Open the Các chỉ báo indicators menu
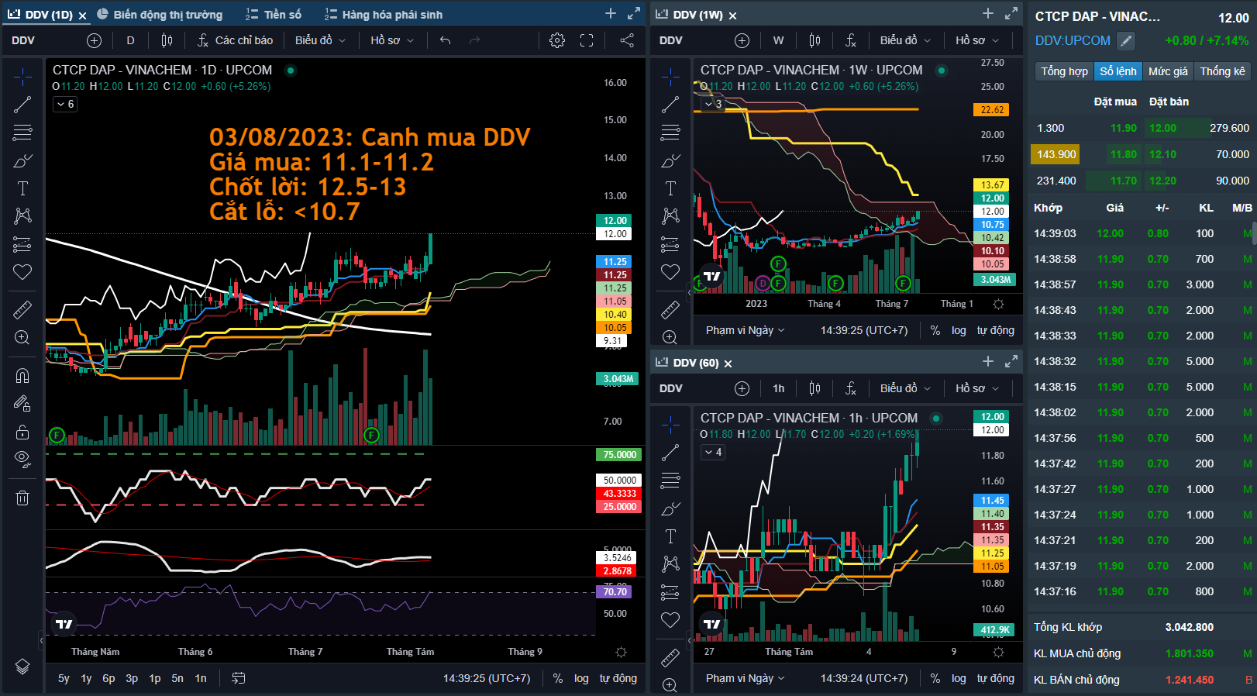Viewport: 1257px width, 696px height. point(235,40)
